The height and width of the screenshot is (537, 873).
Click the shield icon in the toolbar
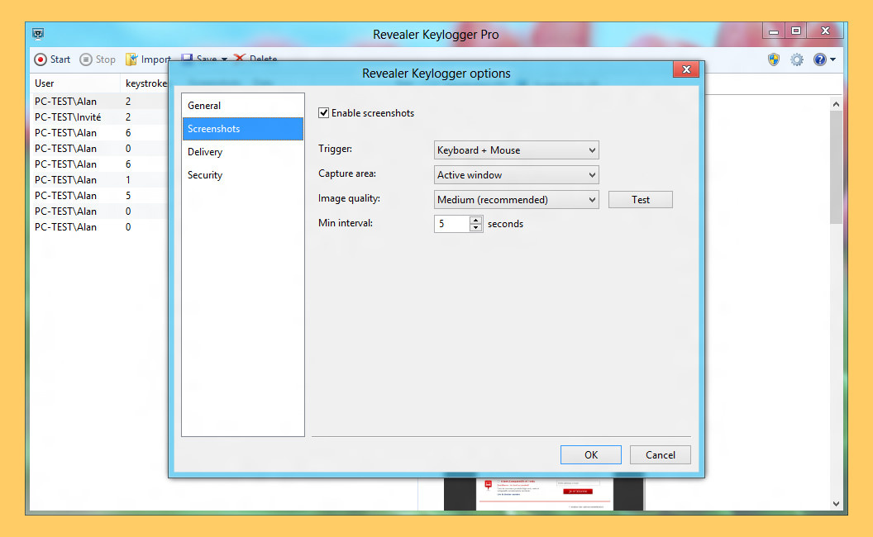[x=774, y=59]
